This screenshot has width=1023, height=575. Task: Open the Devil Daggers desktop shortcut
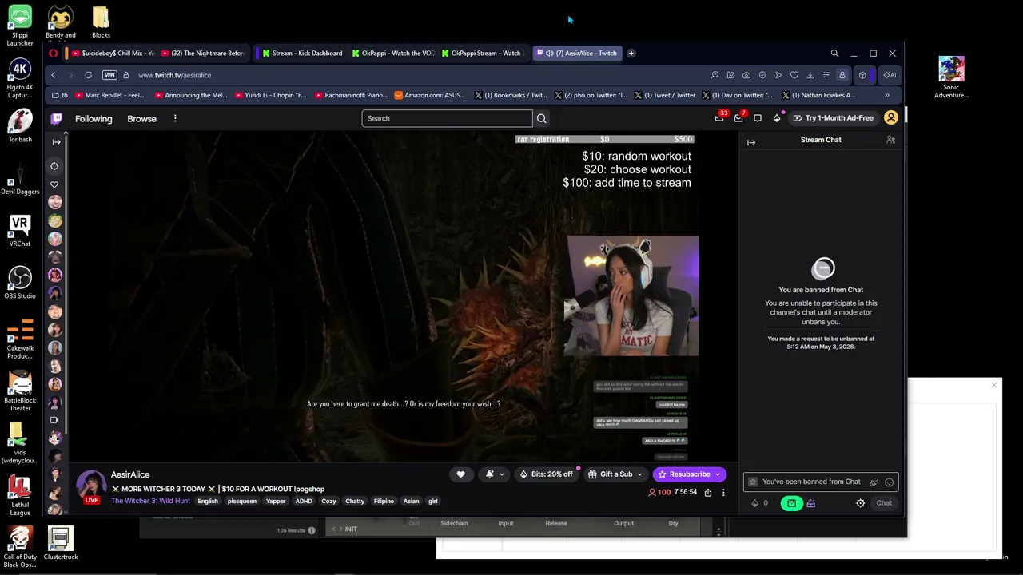20,177
